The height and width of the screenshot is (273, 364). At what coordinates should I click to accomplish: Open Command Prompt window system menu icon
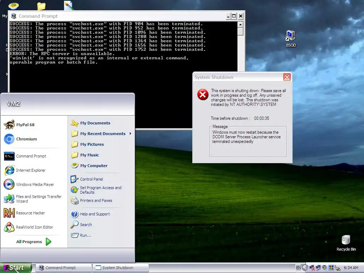pos(14,16)
